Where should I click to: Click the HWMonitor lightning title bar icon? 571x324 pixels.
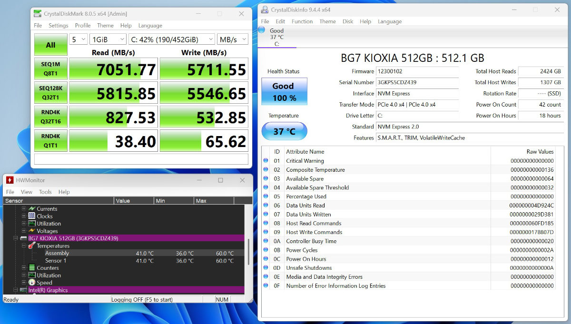pos(10,180)
